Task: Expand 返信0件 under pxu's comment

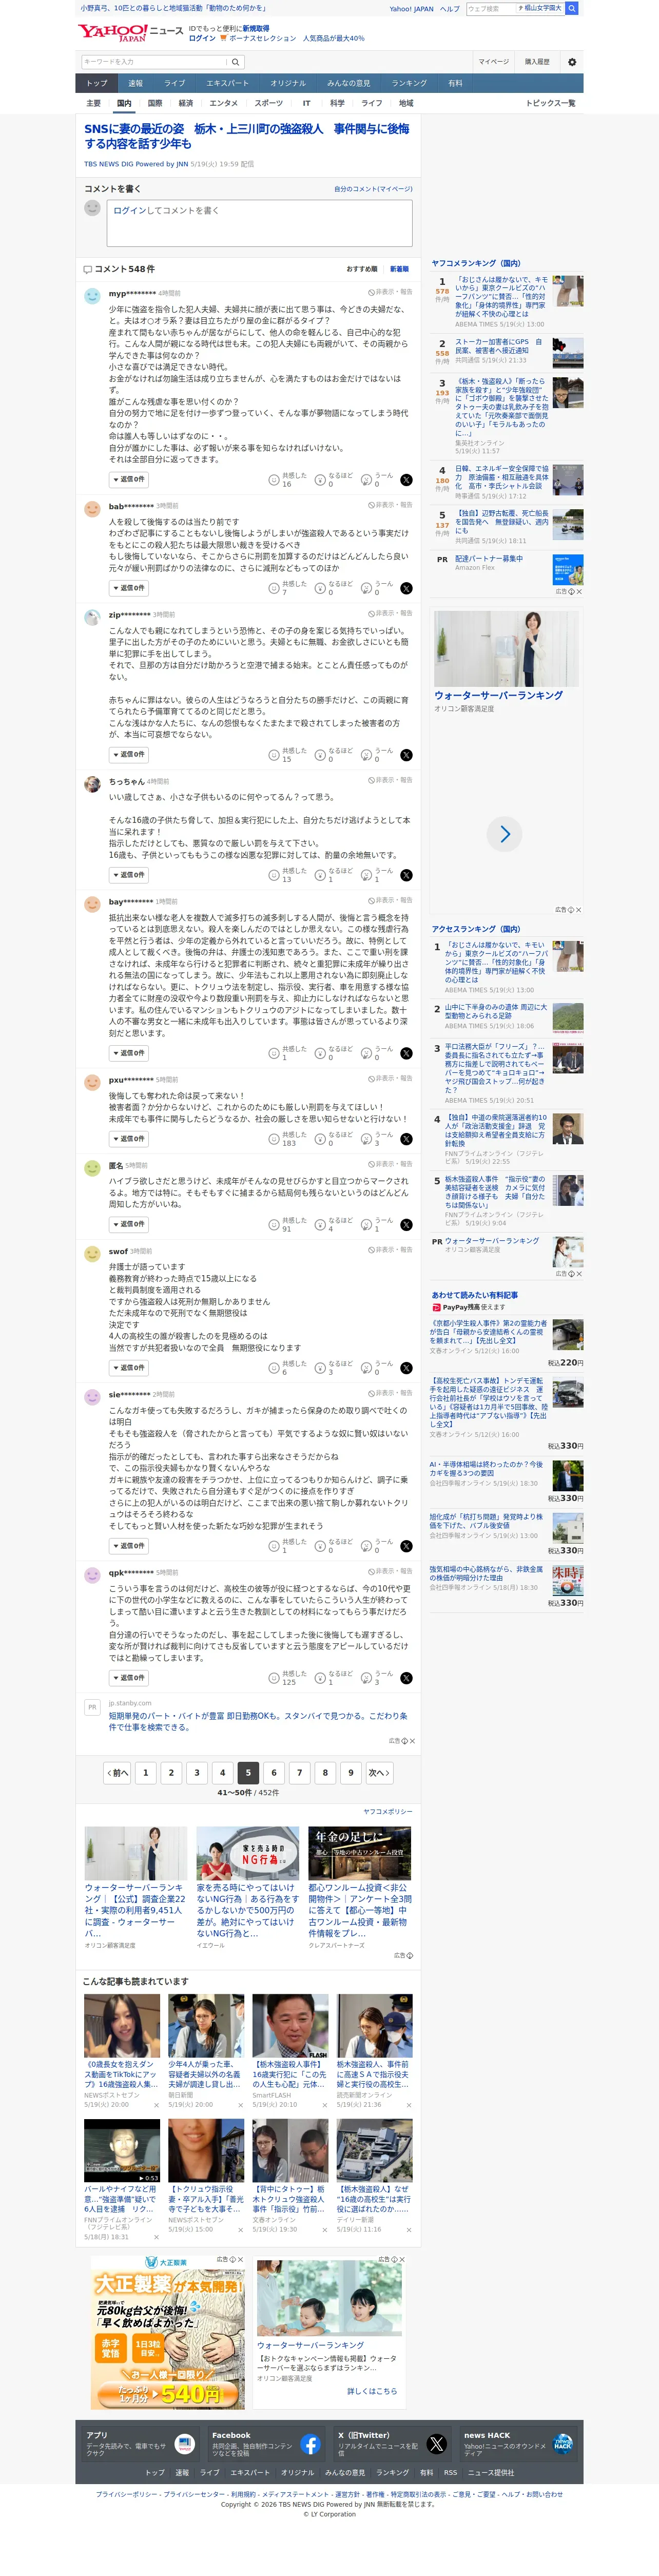Action: [x=129, y=1139]
